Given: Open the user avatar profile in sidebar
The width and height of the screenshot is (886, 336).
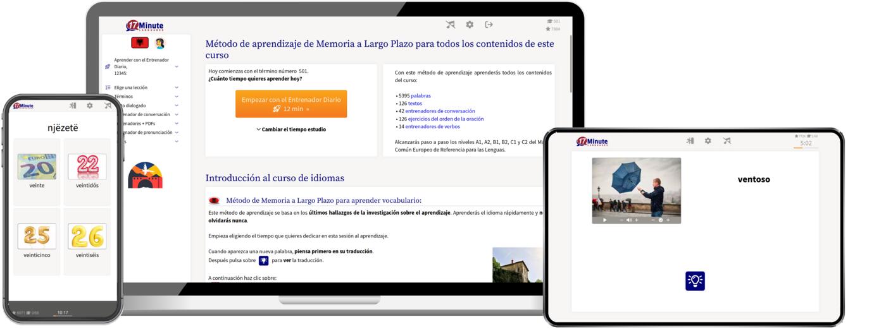Looking at the screenshot, I should tap(159, 44).
